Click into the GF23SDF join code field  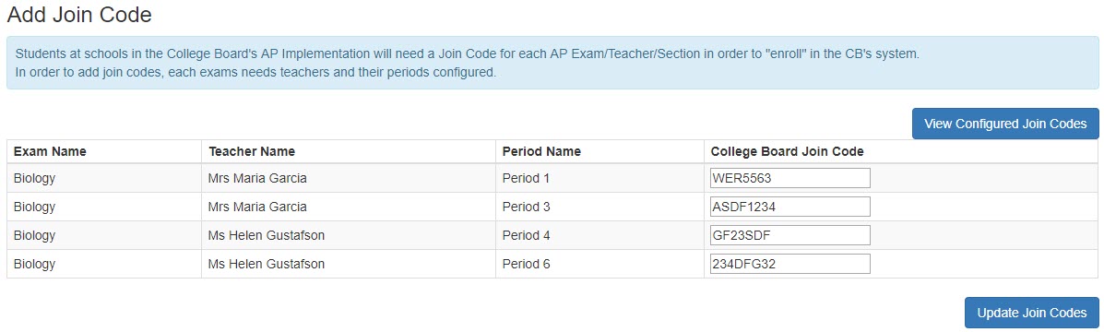click(790, 235)
